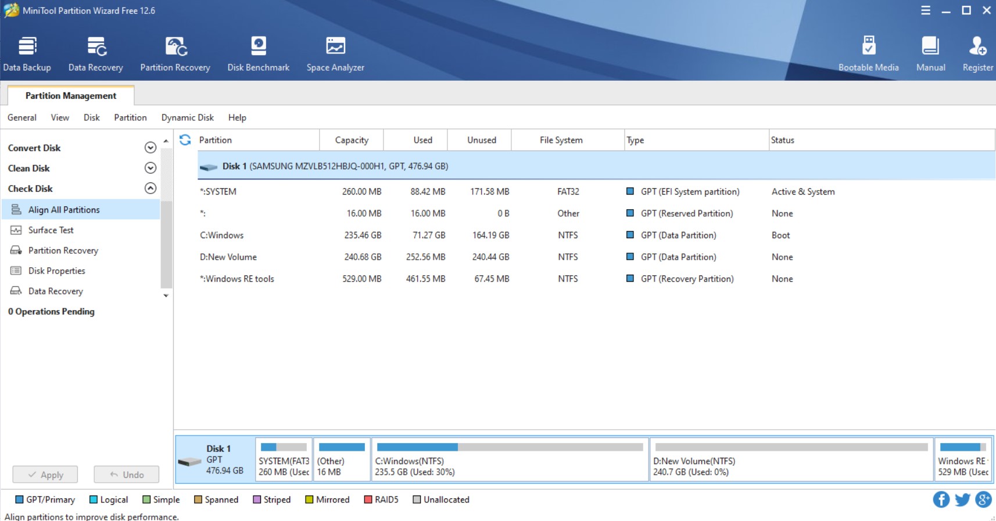Select the D:New Volume partition row

[x=596, y=257]
